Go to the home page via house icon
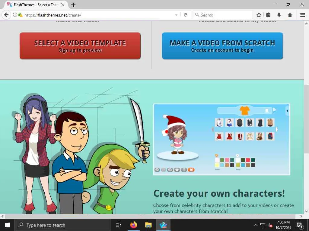Screen dimensions: 309x231 (290, 15)
